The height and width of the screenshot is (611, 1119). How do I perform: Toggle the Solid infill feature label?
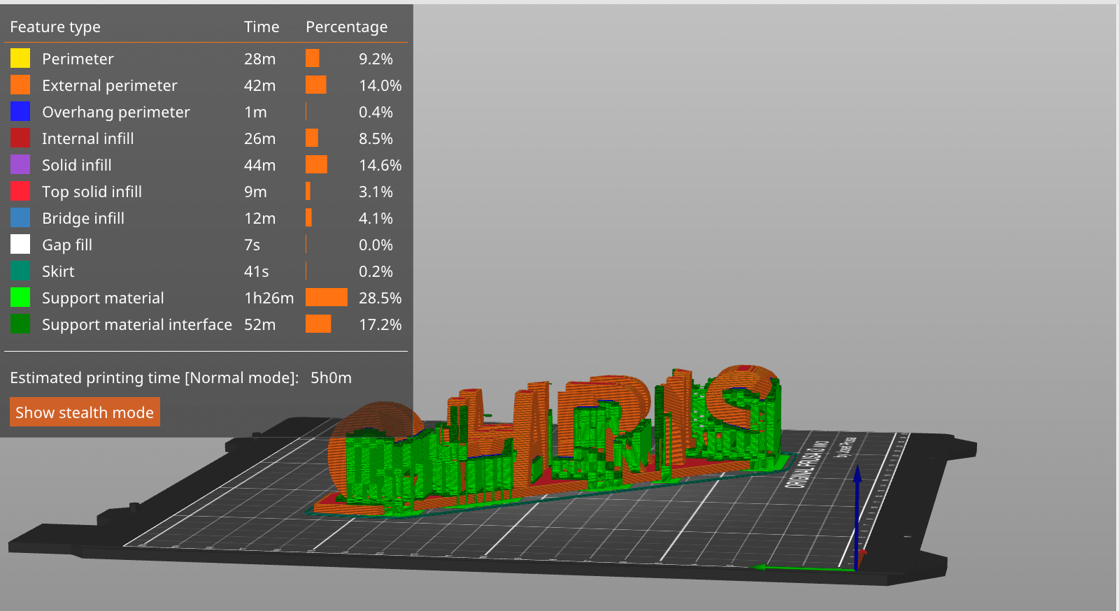click(77, 165)
